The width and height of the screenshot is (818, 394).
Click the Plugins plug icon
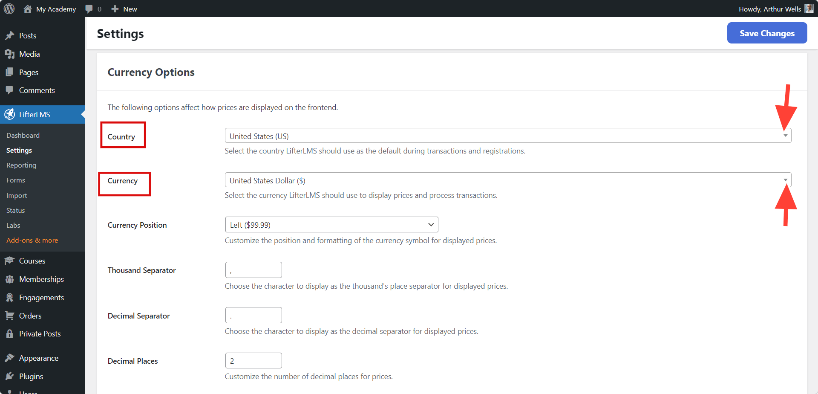pyautogui.click(x=9, y=377)
